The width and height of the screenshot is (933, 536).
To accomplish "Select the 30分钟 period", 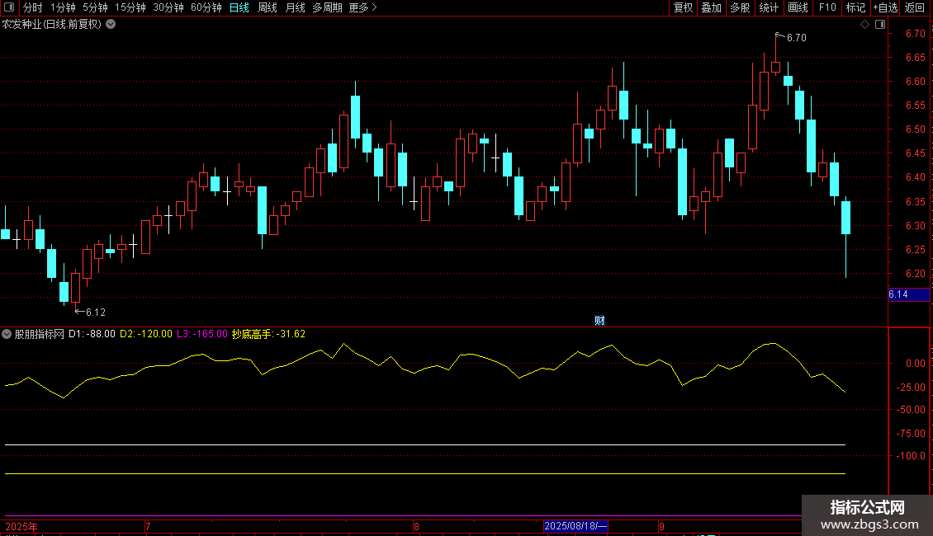I will [x=168, y=7].
